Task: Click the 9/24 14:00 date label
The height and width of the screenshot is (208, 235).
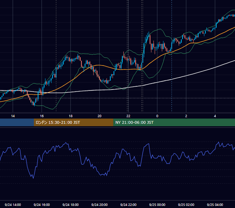Action: point(13,205)
